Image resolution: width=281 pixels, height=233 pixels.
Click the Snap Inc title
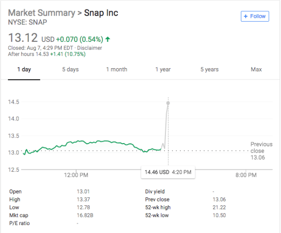click(101, 13)
